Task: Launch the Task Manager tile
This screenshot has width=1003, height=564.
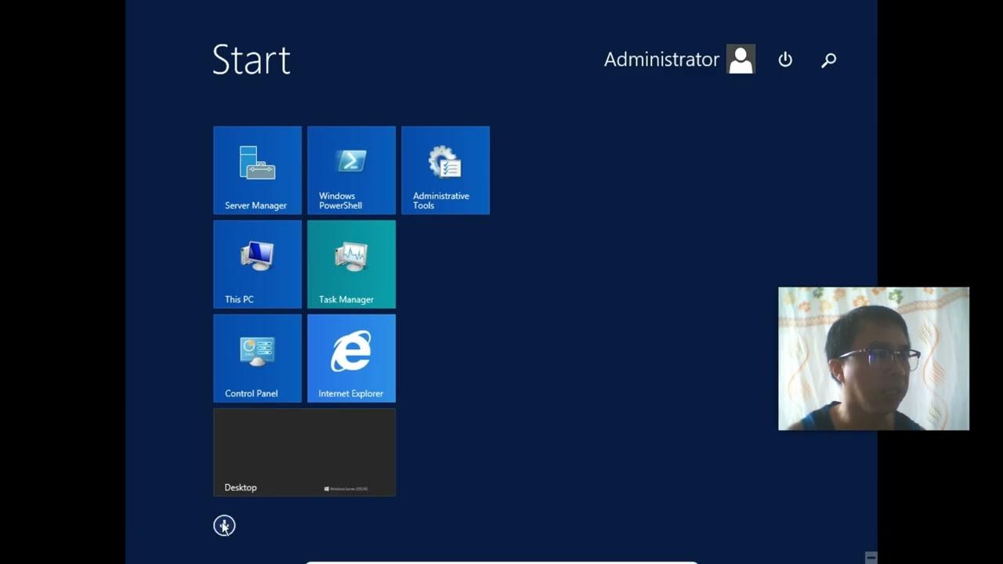Action: click(351, 264)
